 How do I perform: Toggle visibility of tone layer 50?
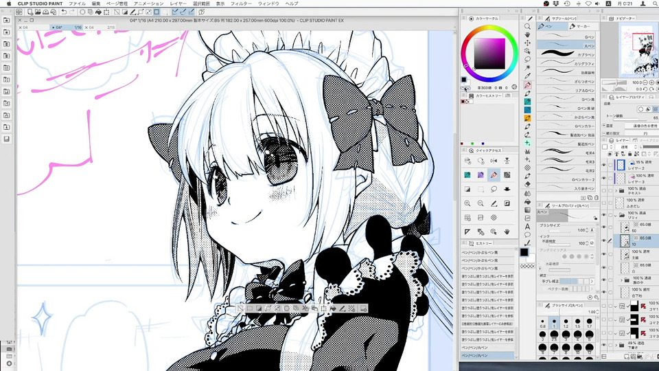click(x=604, y=227)
